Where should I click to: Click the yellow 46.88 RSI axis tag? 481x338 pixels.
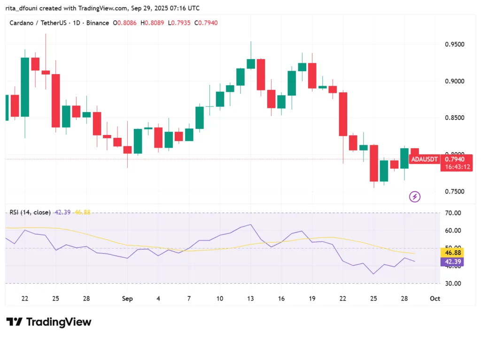[452, 252]
